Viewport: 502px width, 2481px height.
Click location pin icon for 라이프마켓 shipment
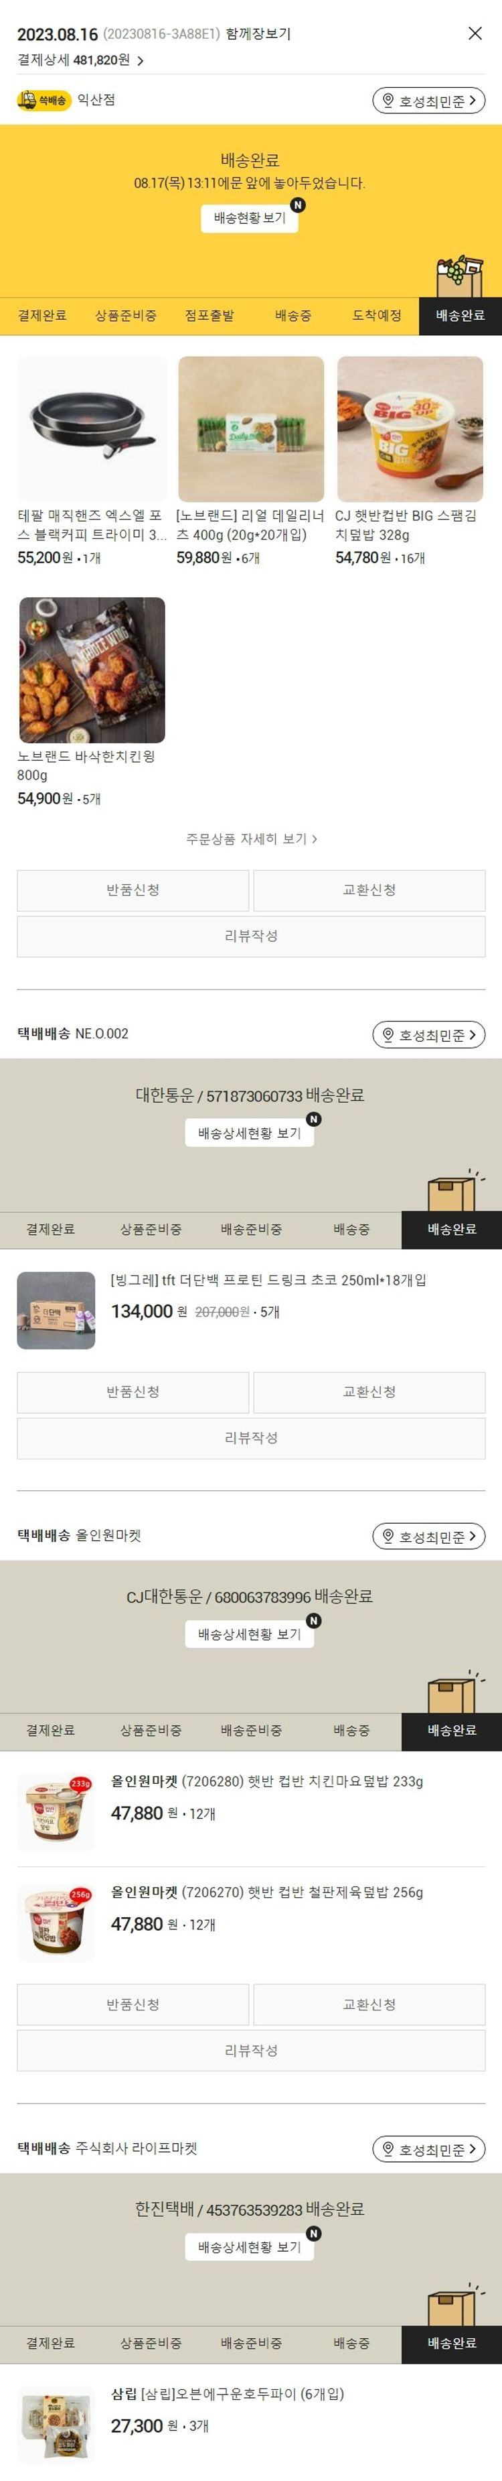click(388, 2149)
